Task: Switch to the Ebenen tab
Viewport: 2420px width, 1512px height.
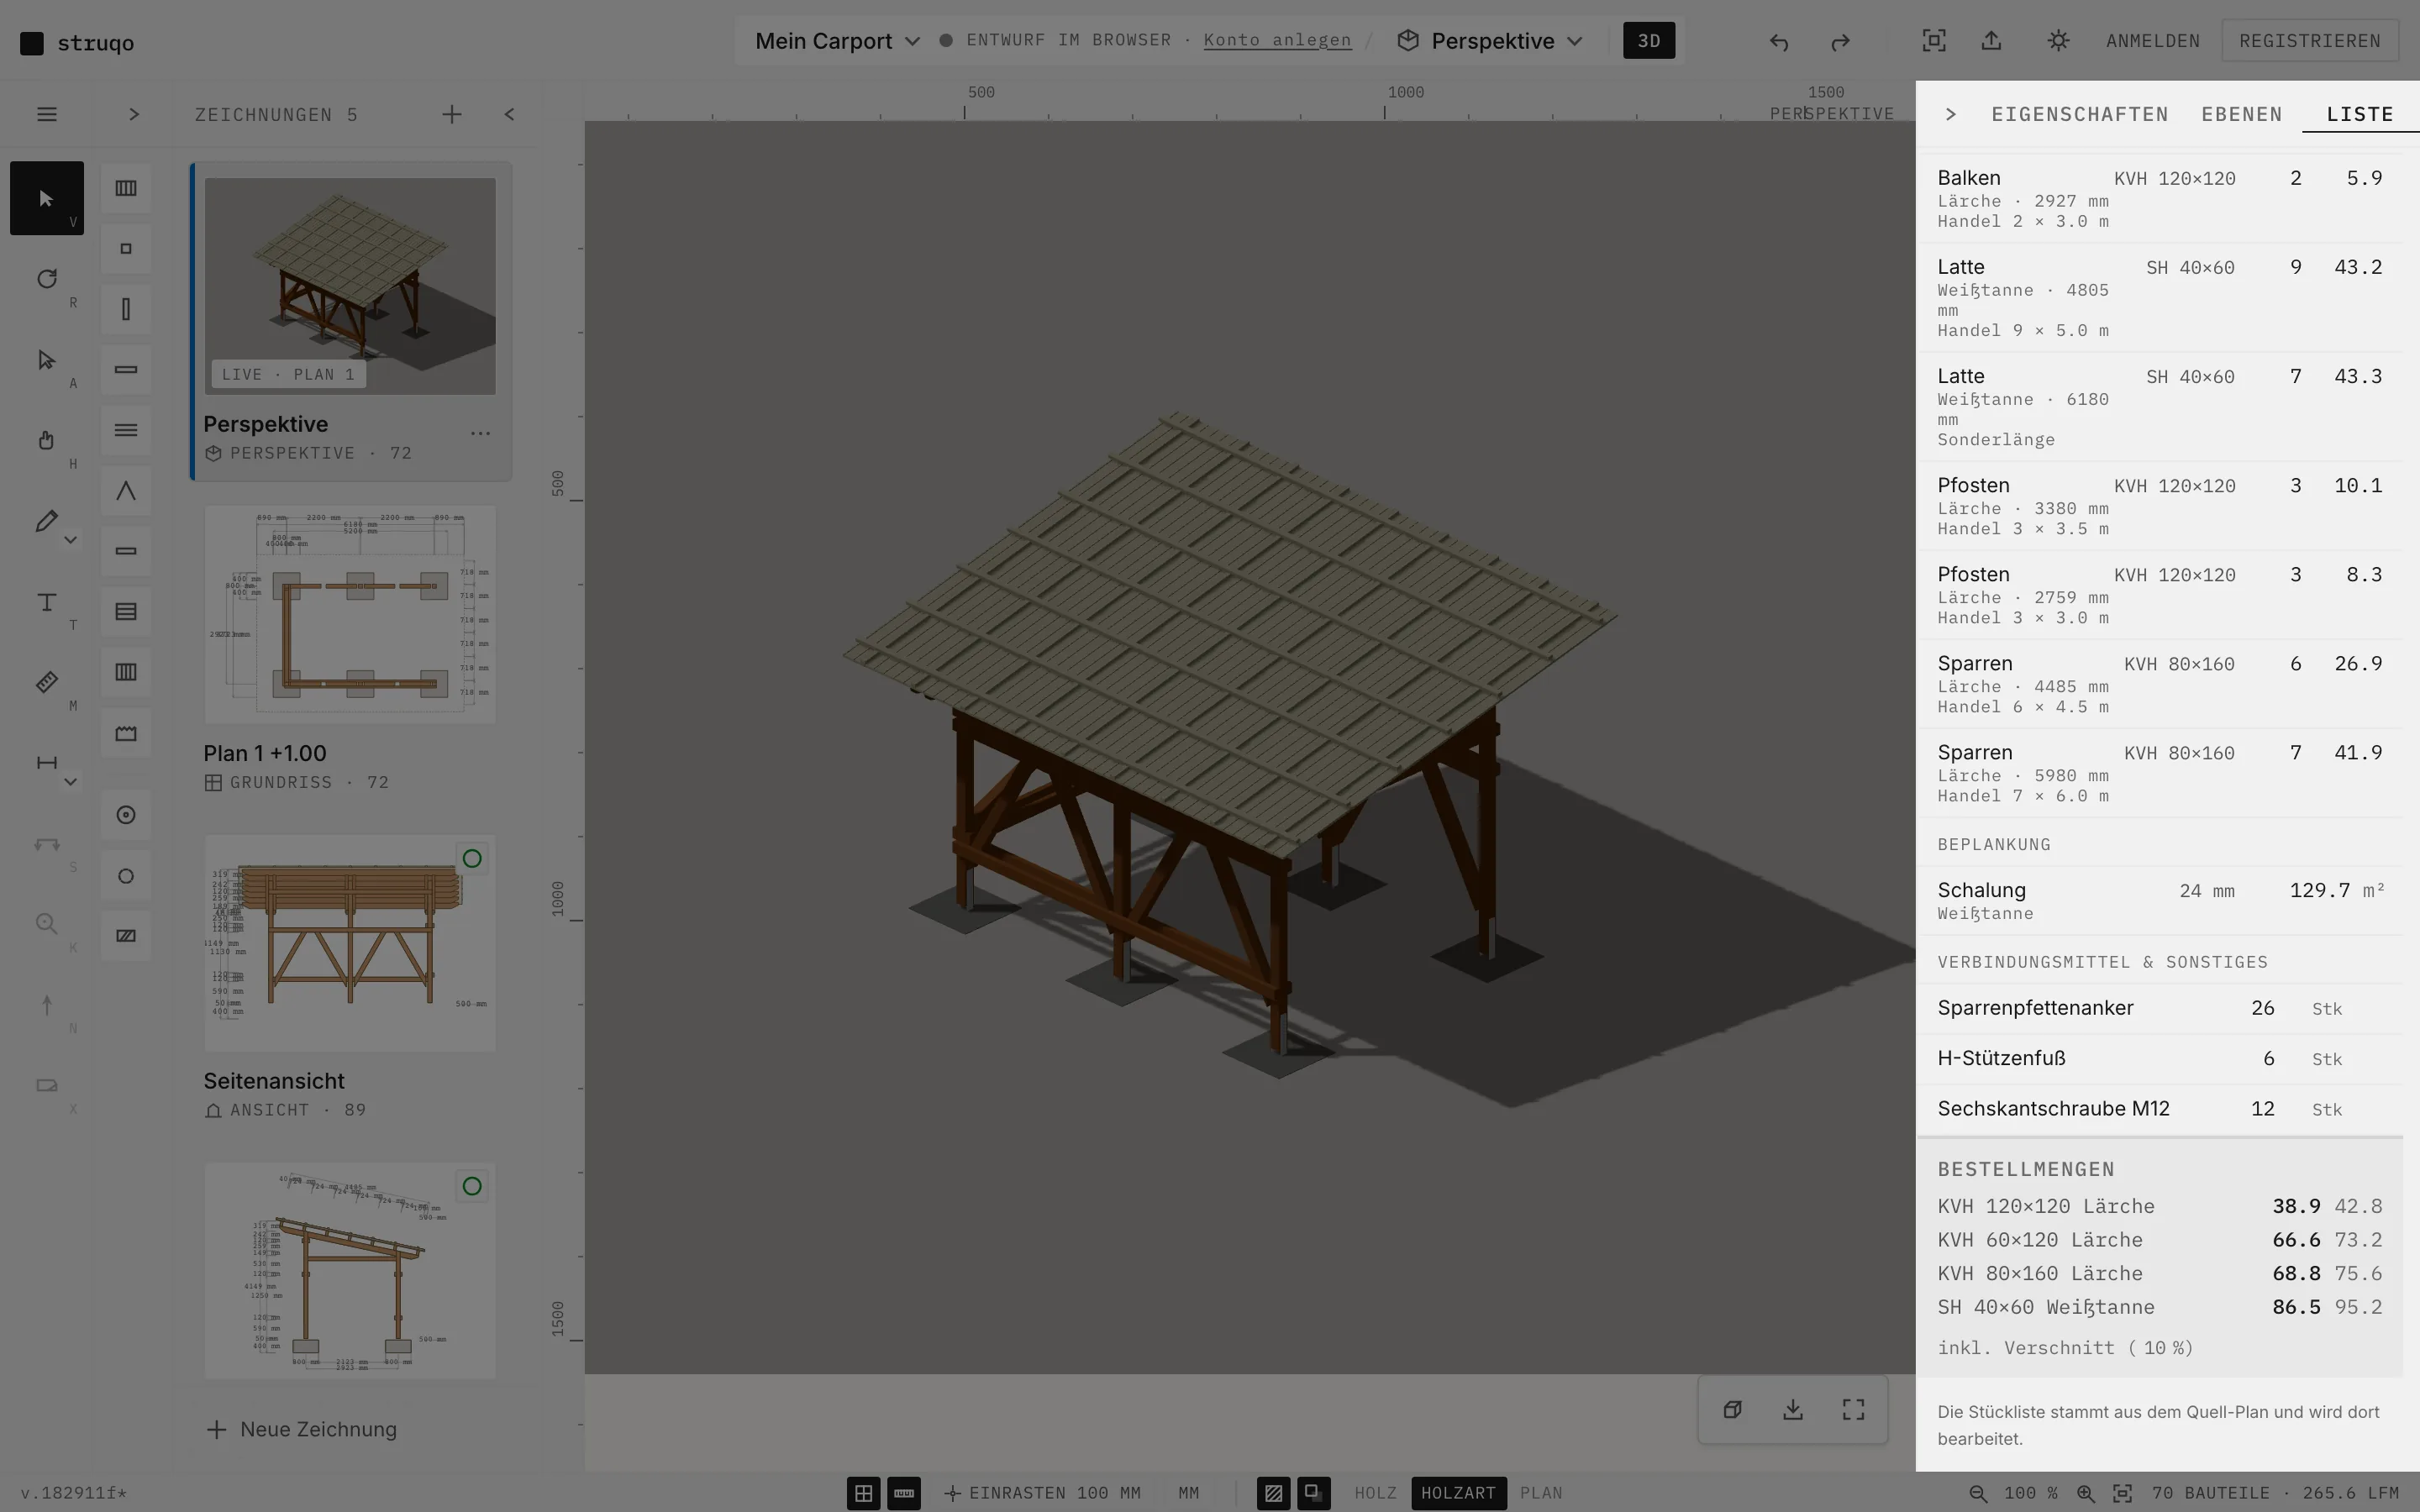Action: (x=2241, y=114)
